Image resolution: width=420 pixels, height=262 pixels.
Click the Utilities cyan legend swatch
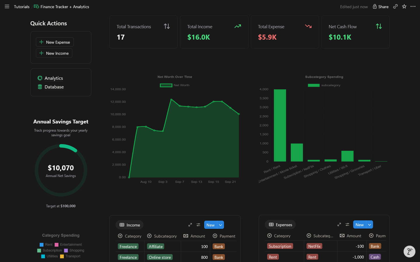click(x=43, y=256)
